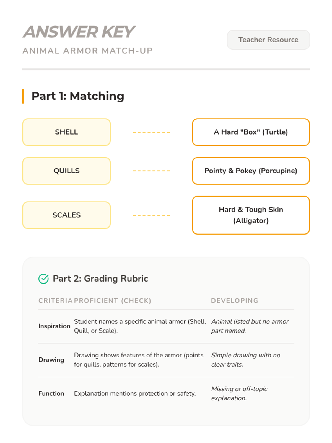The image size is (332, 443).
Task: Select the SCALES matching box
Action: coord(66,215)
